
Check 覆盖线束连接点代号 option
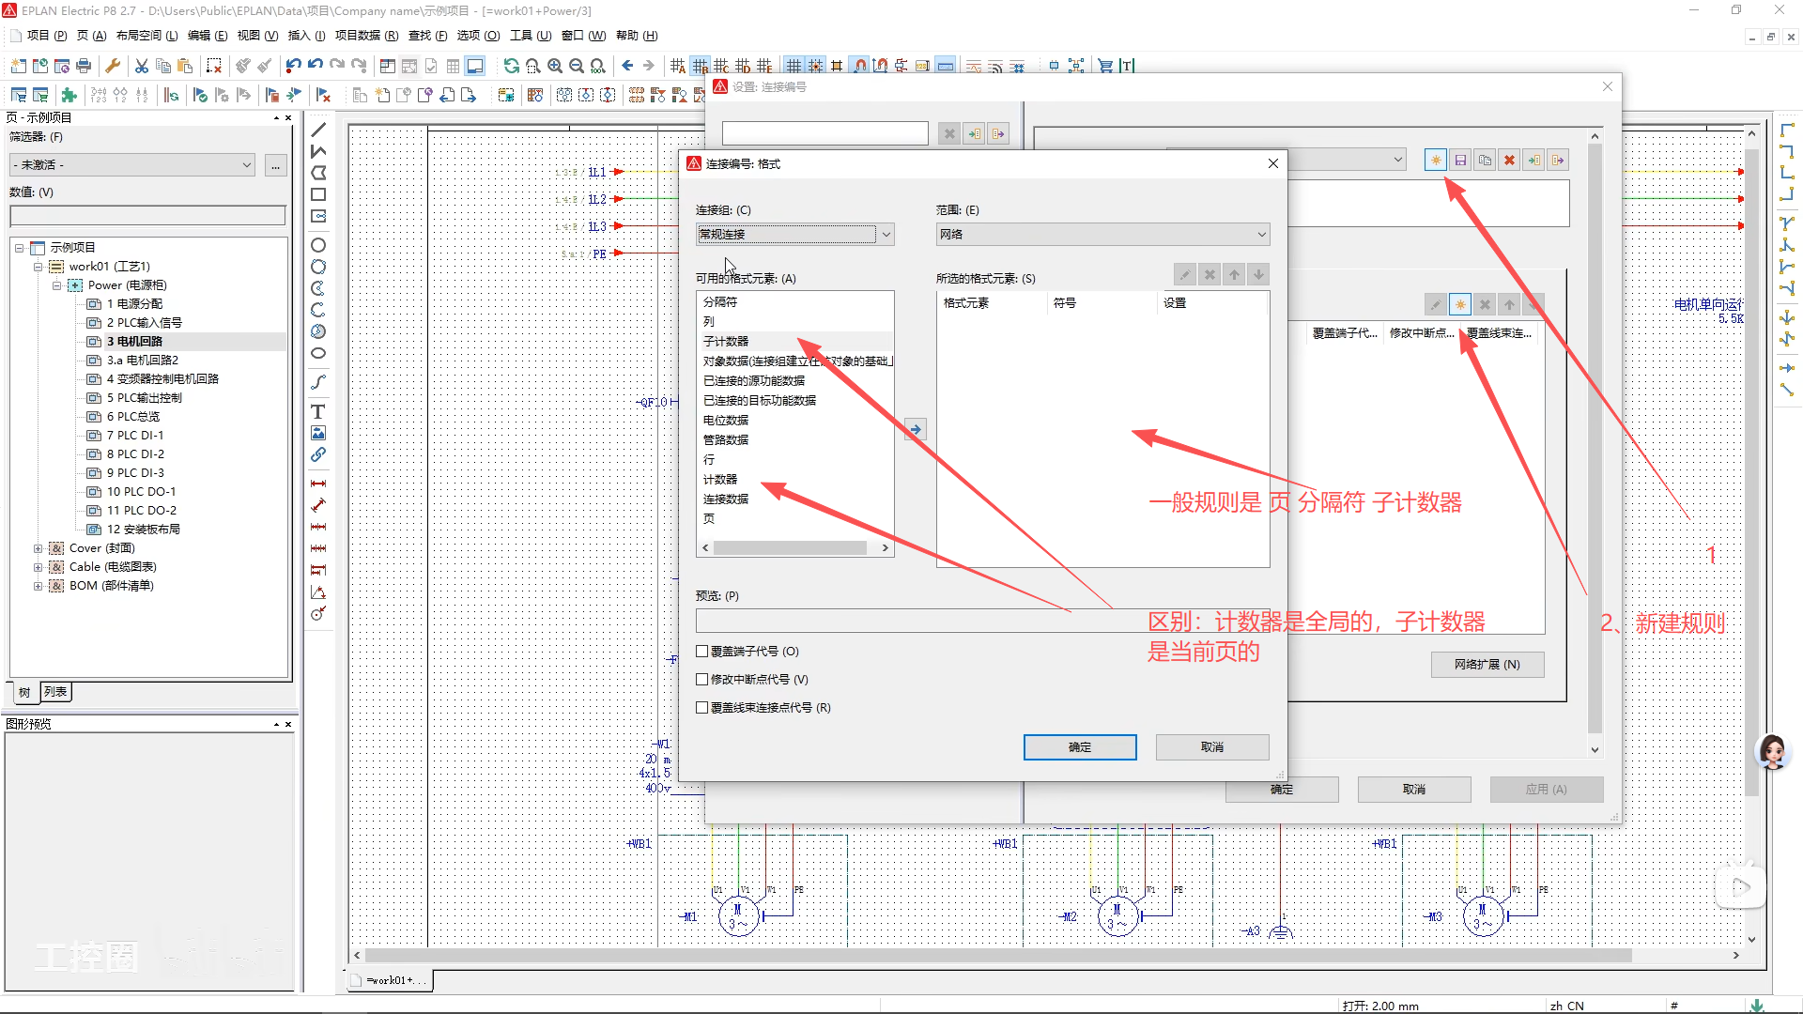coord(701,707)
